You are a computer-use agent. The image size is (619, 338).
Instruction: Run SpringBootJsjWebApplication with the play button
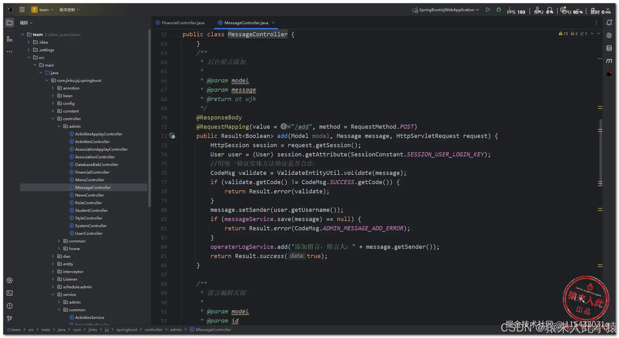point(488,10)
